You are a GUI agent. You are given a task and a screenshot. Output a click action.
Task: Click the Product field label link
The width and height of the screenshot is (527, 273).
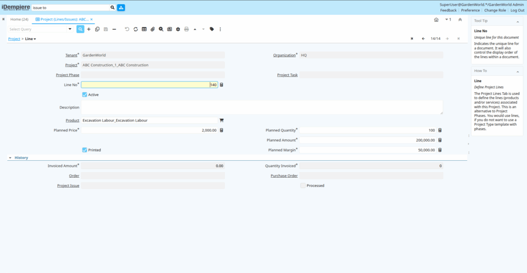click(73, 120)
